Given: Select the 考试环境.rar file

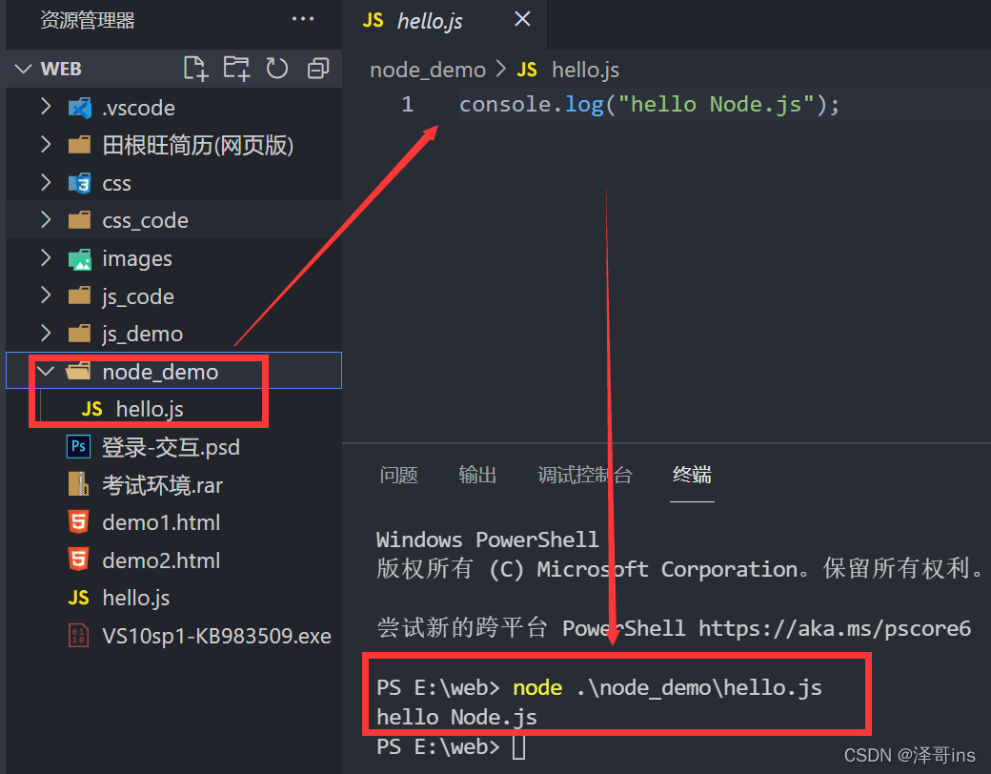Looking at the screenshot, I should (162, 485).
